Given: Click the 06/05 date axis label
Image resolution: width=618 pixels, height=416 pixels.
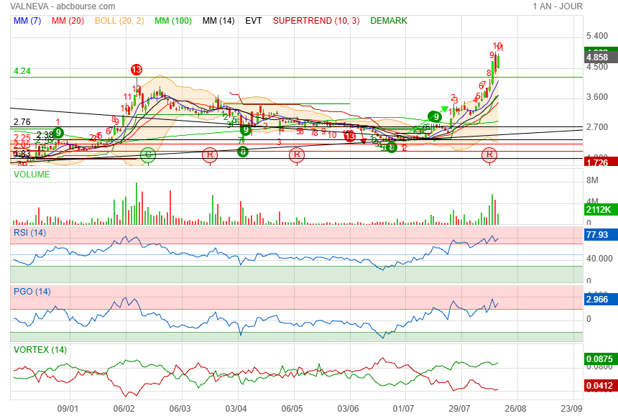Looking at the screenshot, I should click(x=292, y=409).
